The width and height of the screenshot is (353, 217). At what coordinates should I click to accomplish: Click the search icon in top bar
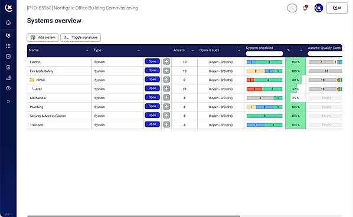(x=292, y=8)
